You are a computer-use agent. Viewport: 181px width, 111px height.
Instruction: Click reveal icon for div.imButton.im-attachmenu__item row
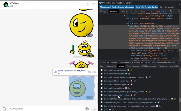coord(160,106)
